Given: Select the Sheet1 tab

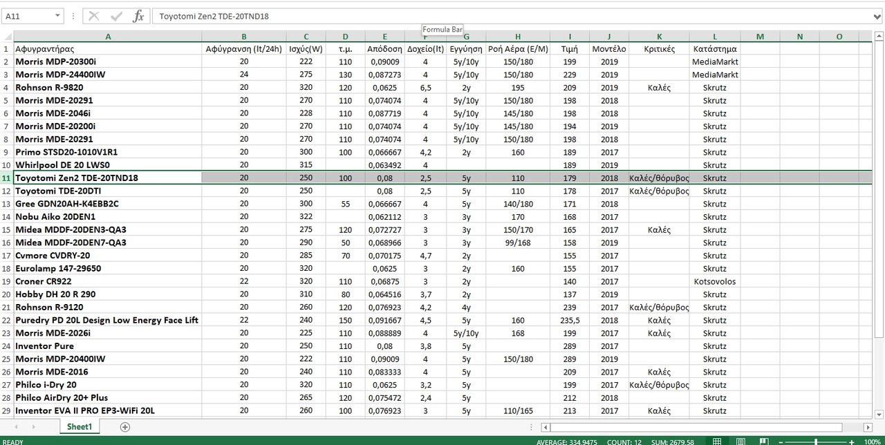Looking at the screenshot, I should point(80,427).
